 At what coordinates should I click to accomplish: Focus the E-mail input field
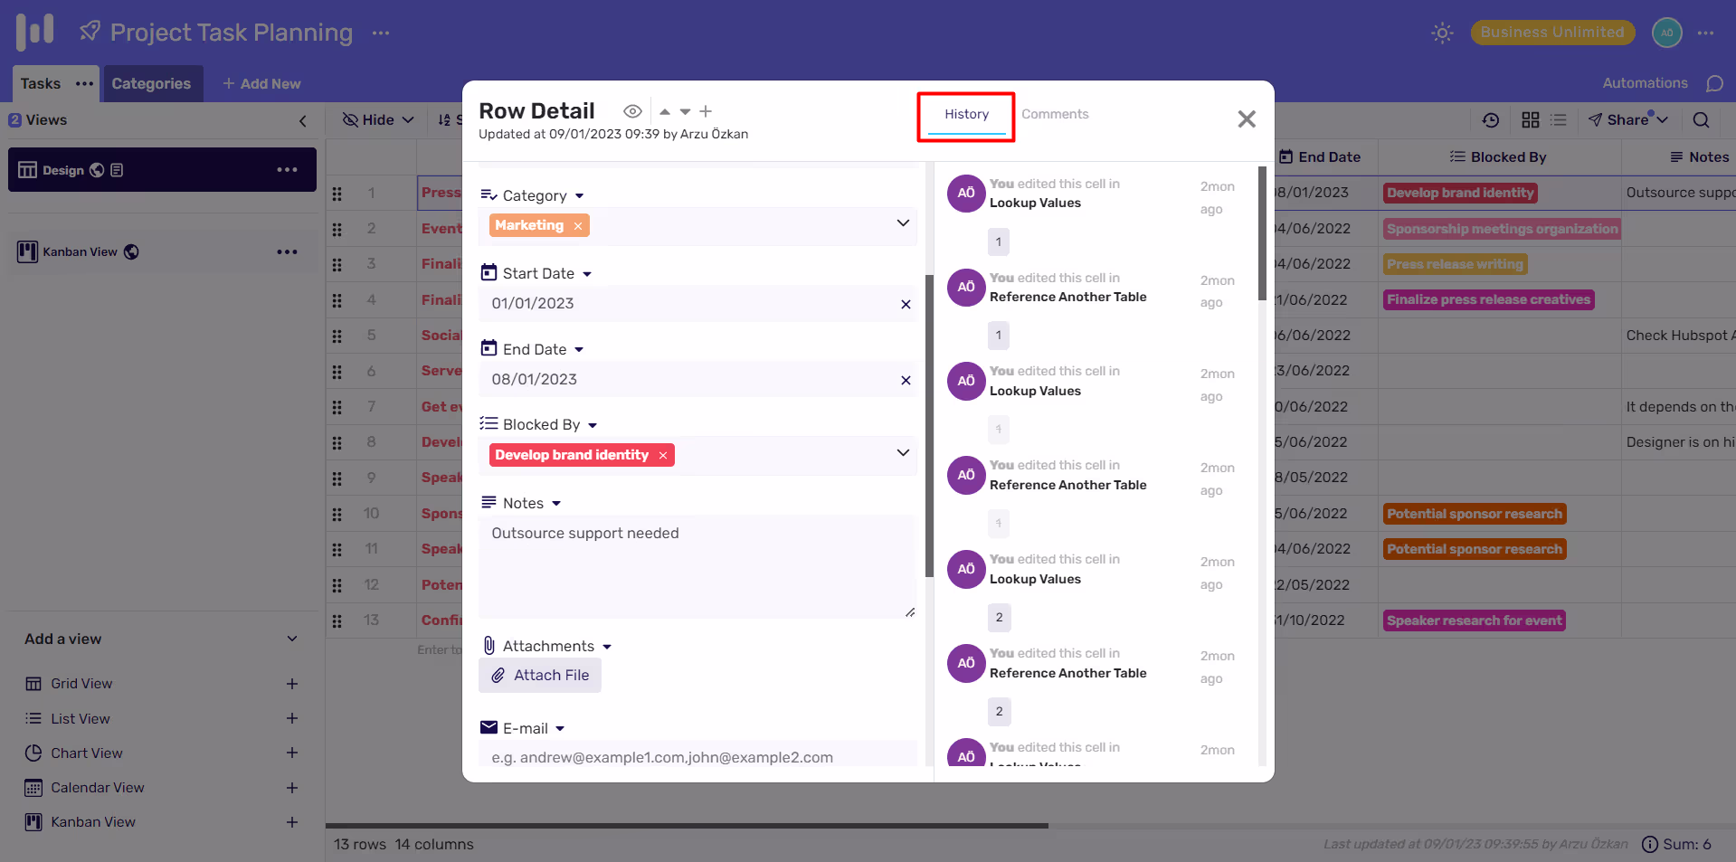tap(697, 755)
